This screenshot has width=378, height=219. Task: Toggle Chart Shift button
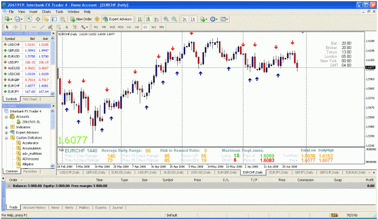pyautogui.click(x=193, y=19)
